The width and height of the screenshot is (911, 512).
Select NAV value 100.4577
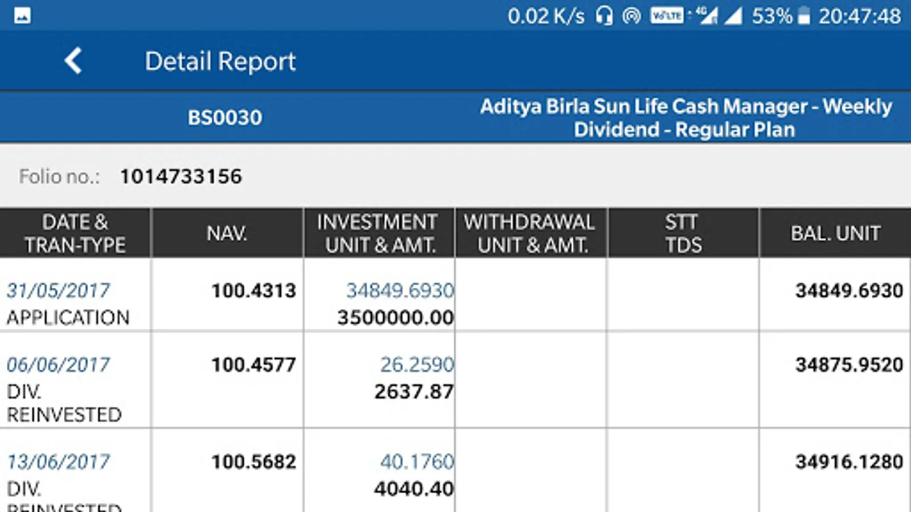pyautogui.click(x=254, y=365)
